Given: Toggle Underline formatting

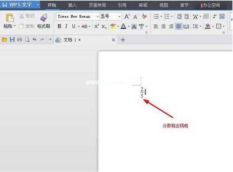Looking at the screenshot, I should tap(74, 26).
